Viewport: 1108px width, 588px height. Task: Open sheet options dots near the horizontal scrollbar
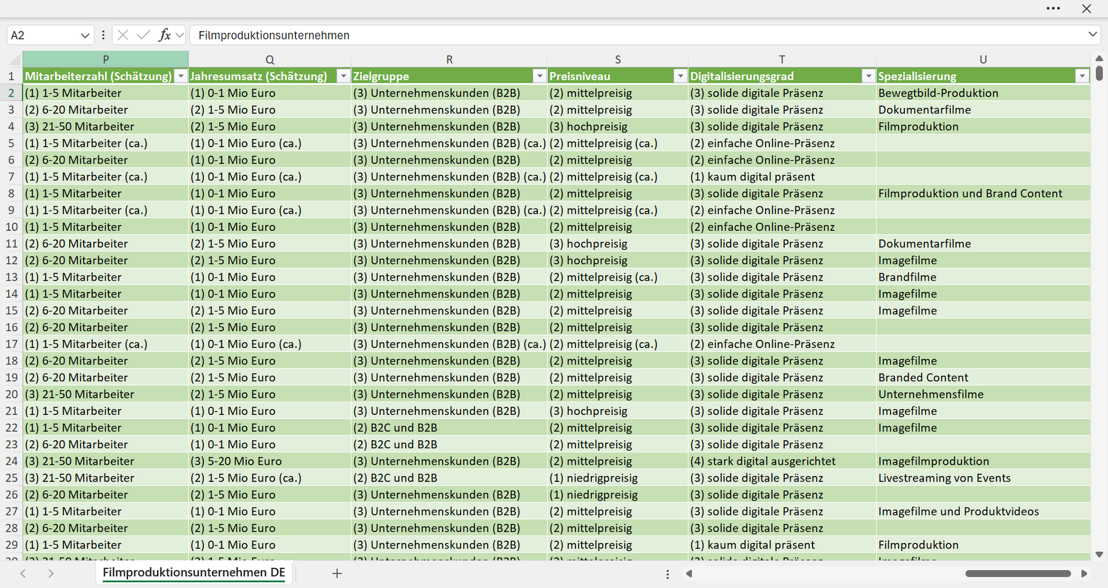tap(667, 574)
